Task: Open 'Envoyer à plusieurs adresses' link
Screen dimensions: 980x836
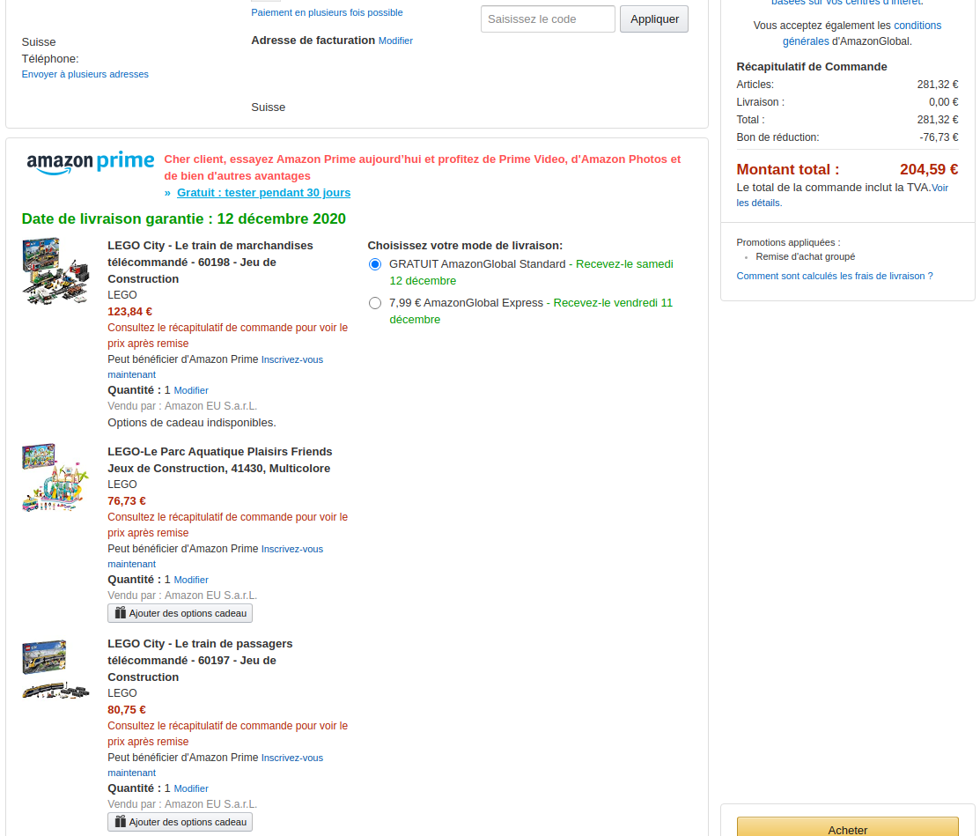Action: tap(85, 74)
